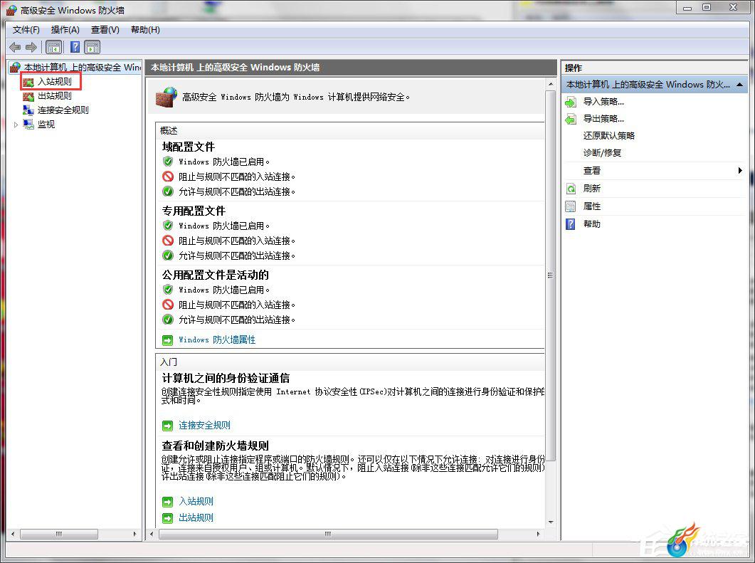Click 属性 action label
755x563 pixels.
click(x=592, y=206)
